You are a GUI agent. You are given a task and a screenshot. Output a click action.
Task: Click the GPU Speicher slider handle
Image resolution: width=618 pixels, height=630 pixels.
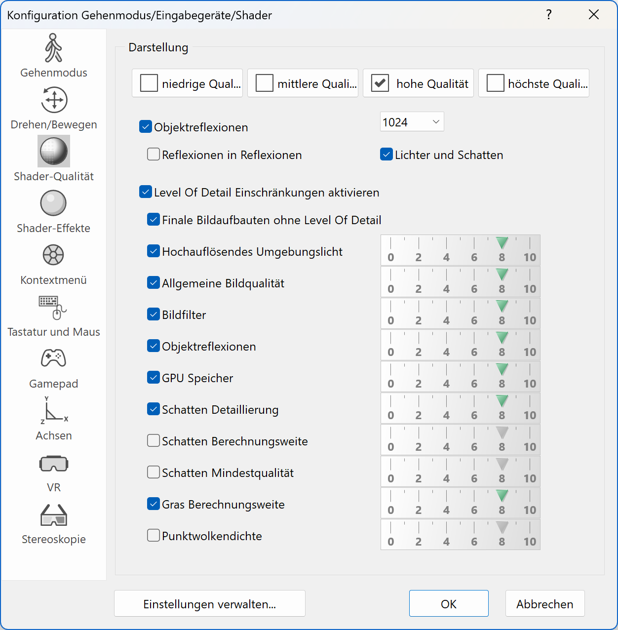[502, 370]
